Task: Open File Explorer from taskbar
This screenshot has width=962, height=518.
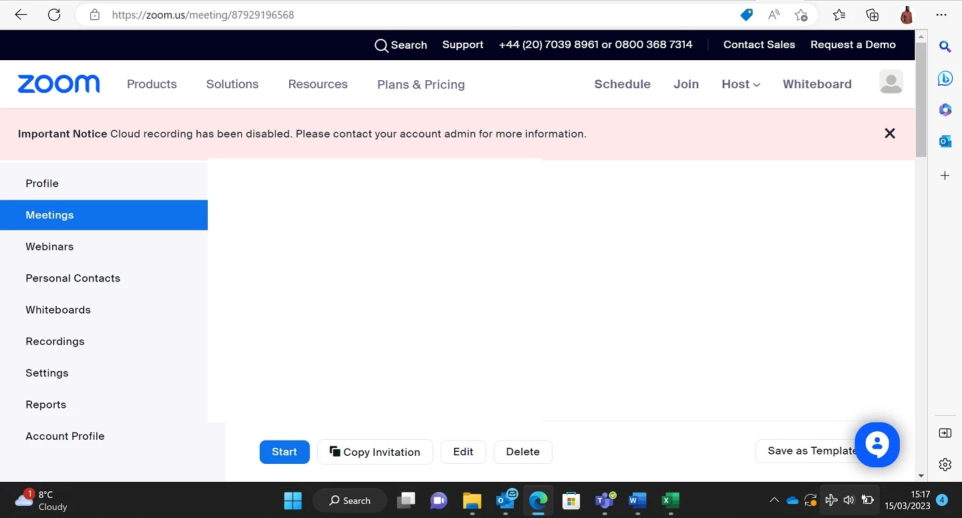Action: pos(472,501)
